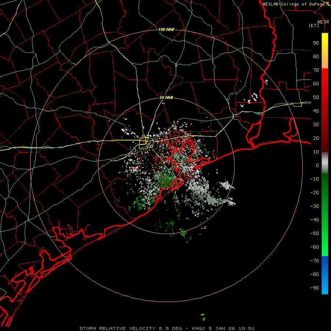This screenshot has height=331, width=331.
Task: Click the 20 value on velocity scale
Action: click(x=316, y=138)
